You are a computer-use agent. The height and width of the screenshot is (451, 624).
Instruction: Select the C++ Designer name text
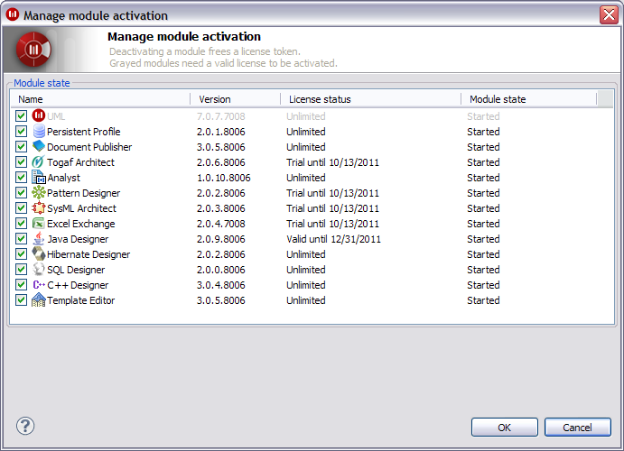(78, 285)
